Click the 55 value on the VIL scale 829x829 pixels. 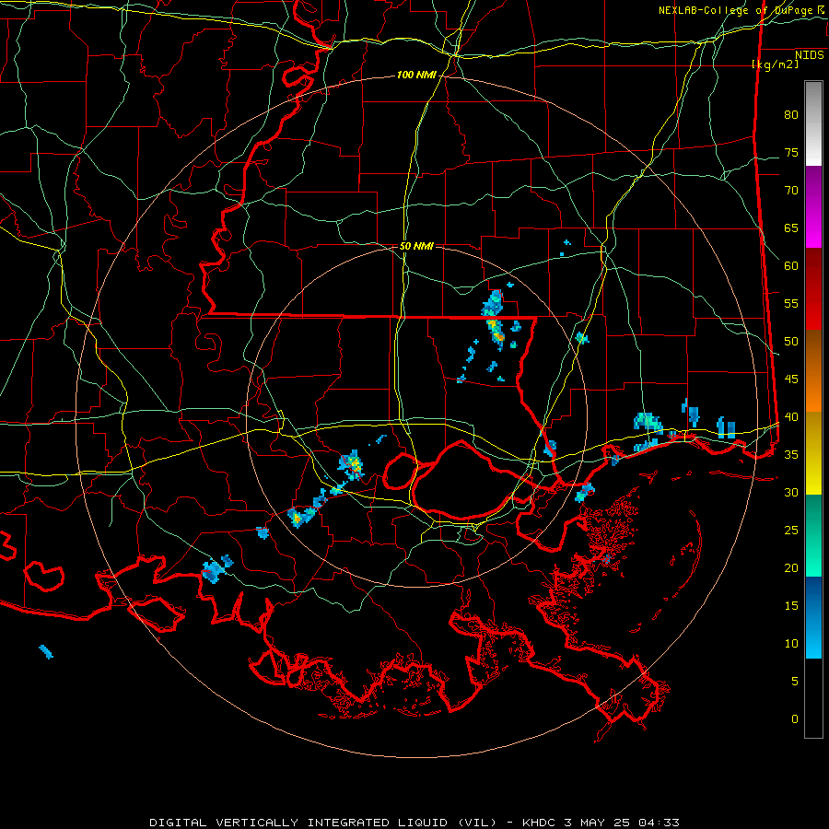pyautogui.click(x=791, y=303)
